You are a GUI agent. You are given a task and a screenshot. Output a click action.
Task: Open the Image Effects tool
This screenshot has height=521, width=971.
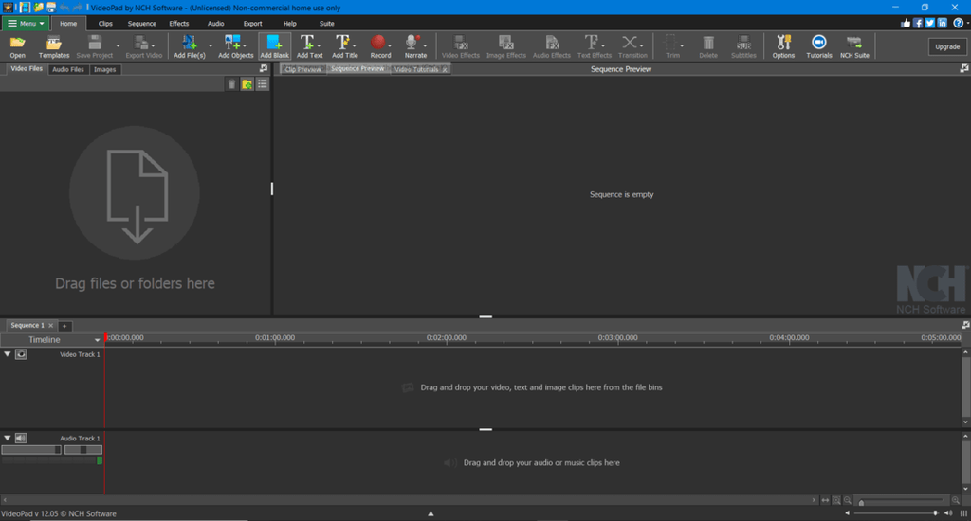click(506, 46)
